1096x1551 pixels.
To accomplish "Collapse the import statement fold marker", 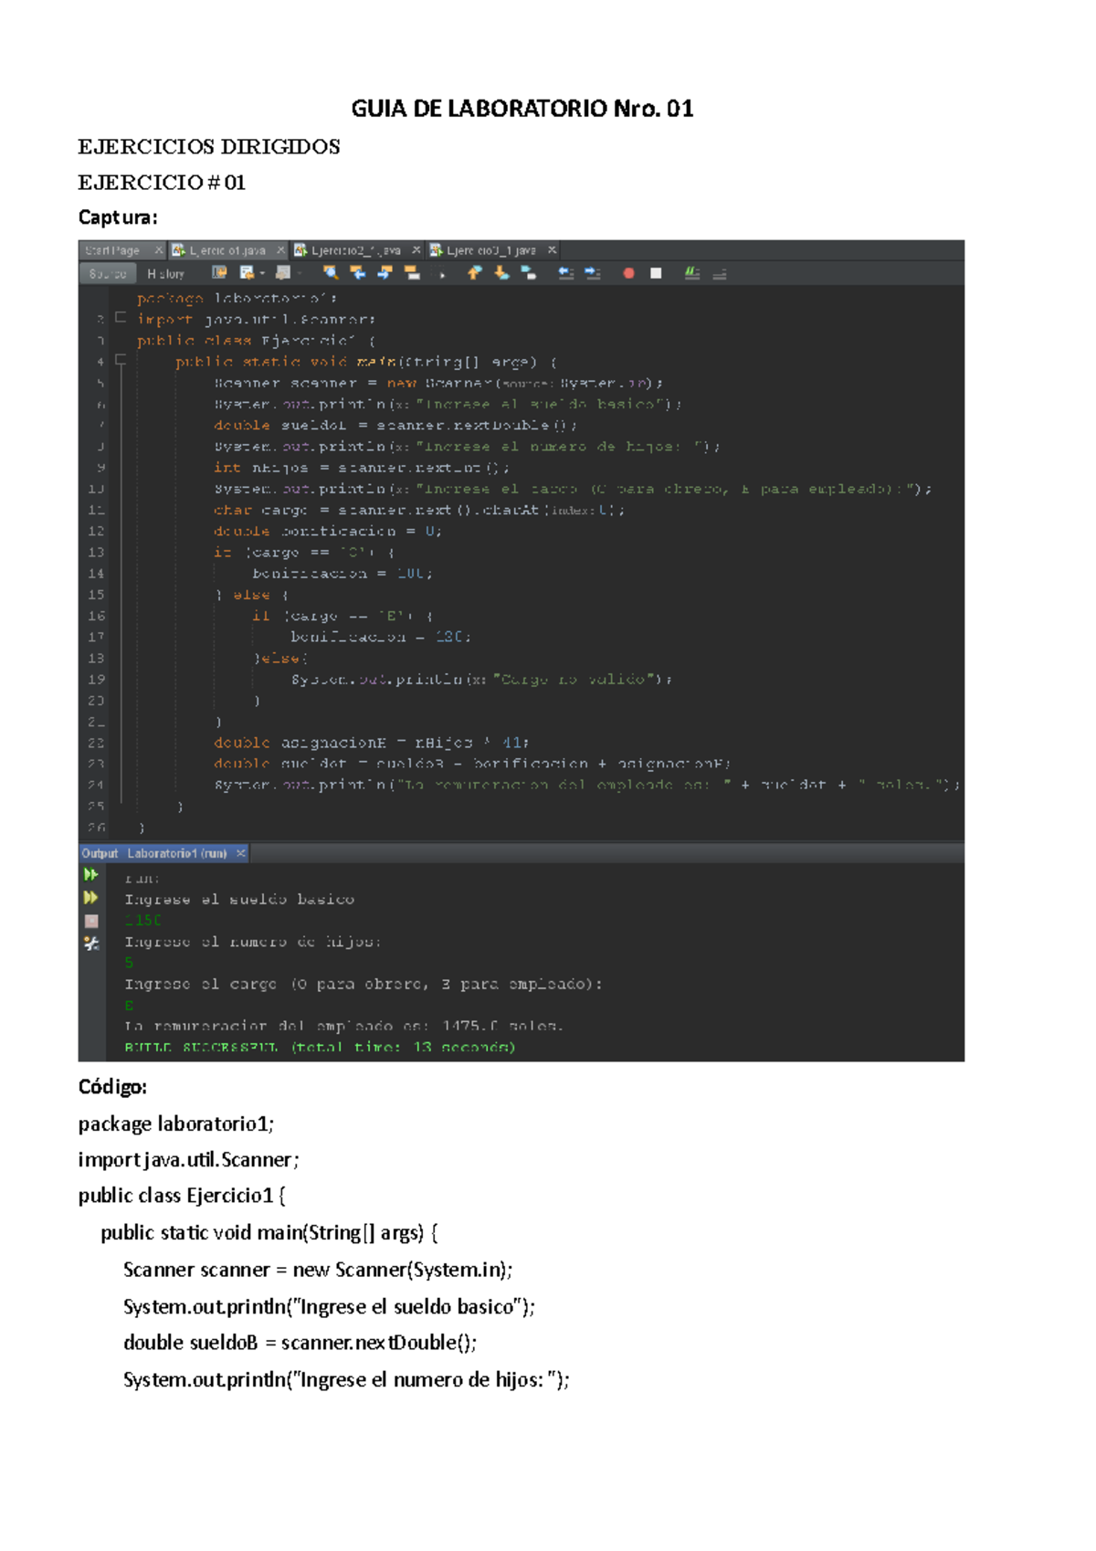I will 121,319.
